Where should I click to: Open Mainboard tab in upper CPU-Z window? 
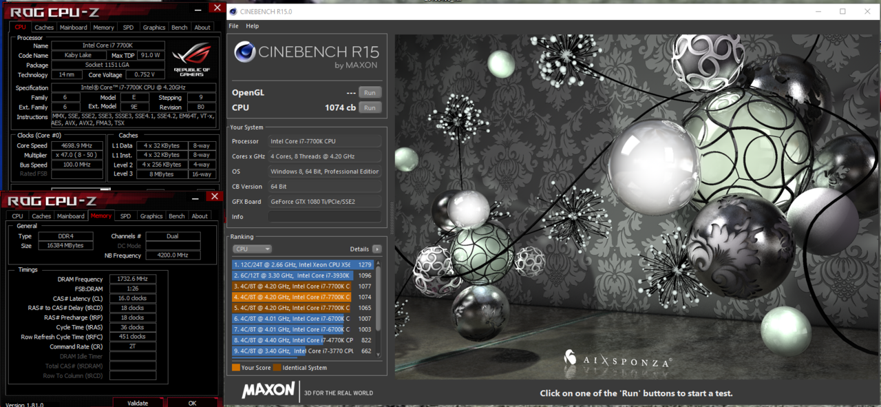73,28
